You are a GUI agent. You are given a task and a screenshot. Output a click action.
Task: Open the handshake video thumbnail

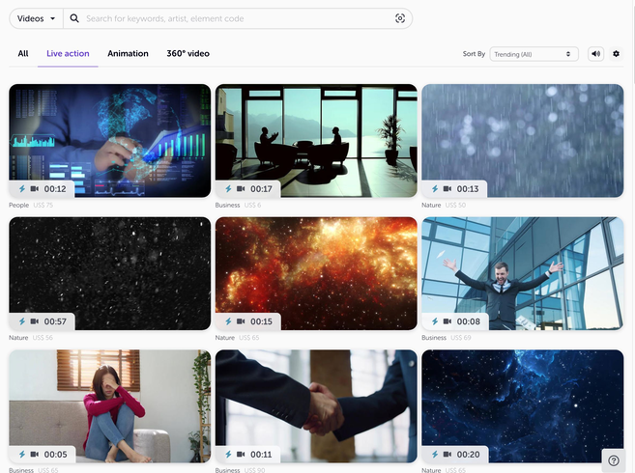tap(316, 405)
